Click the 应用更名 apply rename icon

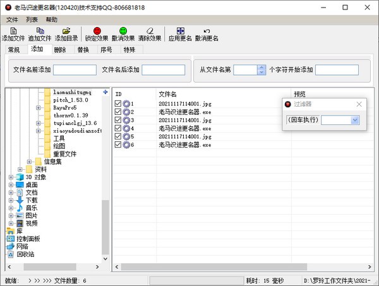pyautogui.click(x=181, y=31)
